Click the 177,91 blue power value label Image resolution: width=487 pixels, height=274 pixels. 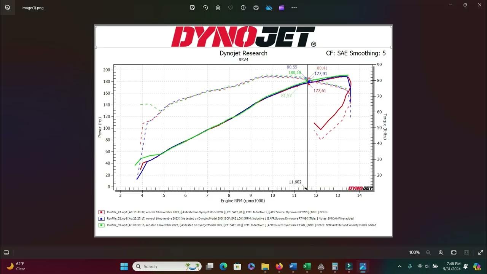click(321, 74)
